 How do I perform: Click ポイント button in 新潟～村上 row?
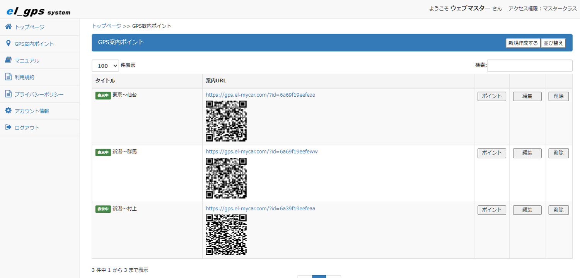pyautogui.click(x=492, y=210)
